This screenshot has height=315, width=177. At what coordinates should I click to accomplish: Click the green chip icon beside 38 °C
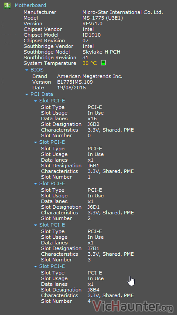103,63
